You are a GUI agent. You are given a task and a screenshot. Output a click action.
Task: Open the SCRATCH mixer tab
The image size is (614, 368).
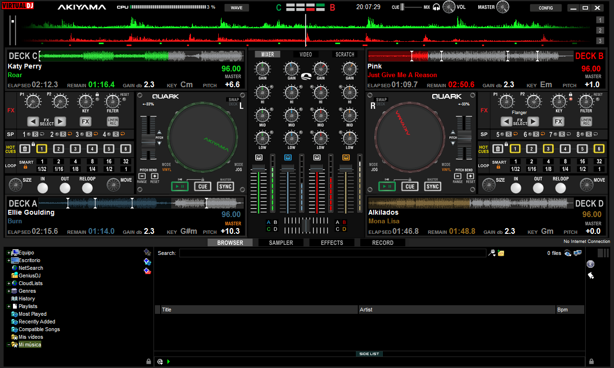(345, 54)
